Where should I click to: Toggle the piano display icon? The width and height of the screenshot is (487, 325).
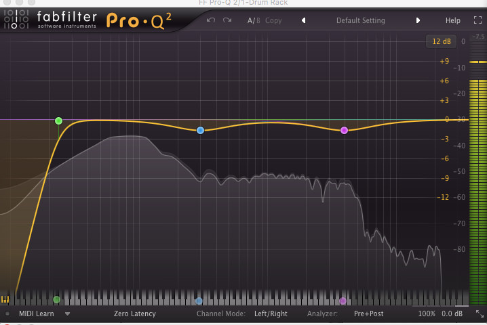click(5, 299)
